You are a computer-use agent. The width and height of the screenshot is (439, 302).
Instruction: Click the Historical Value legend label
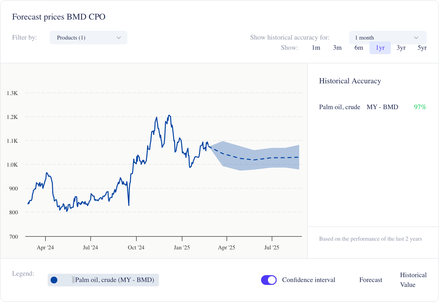[413, 280]
